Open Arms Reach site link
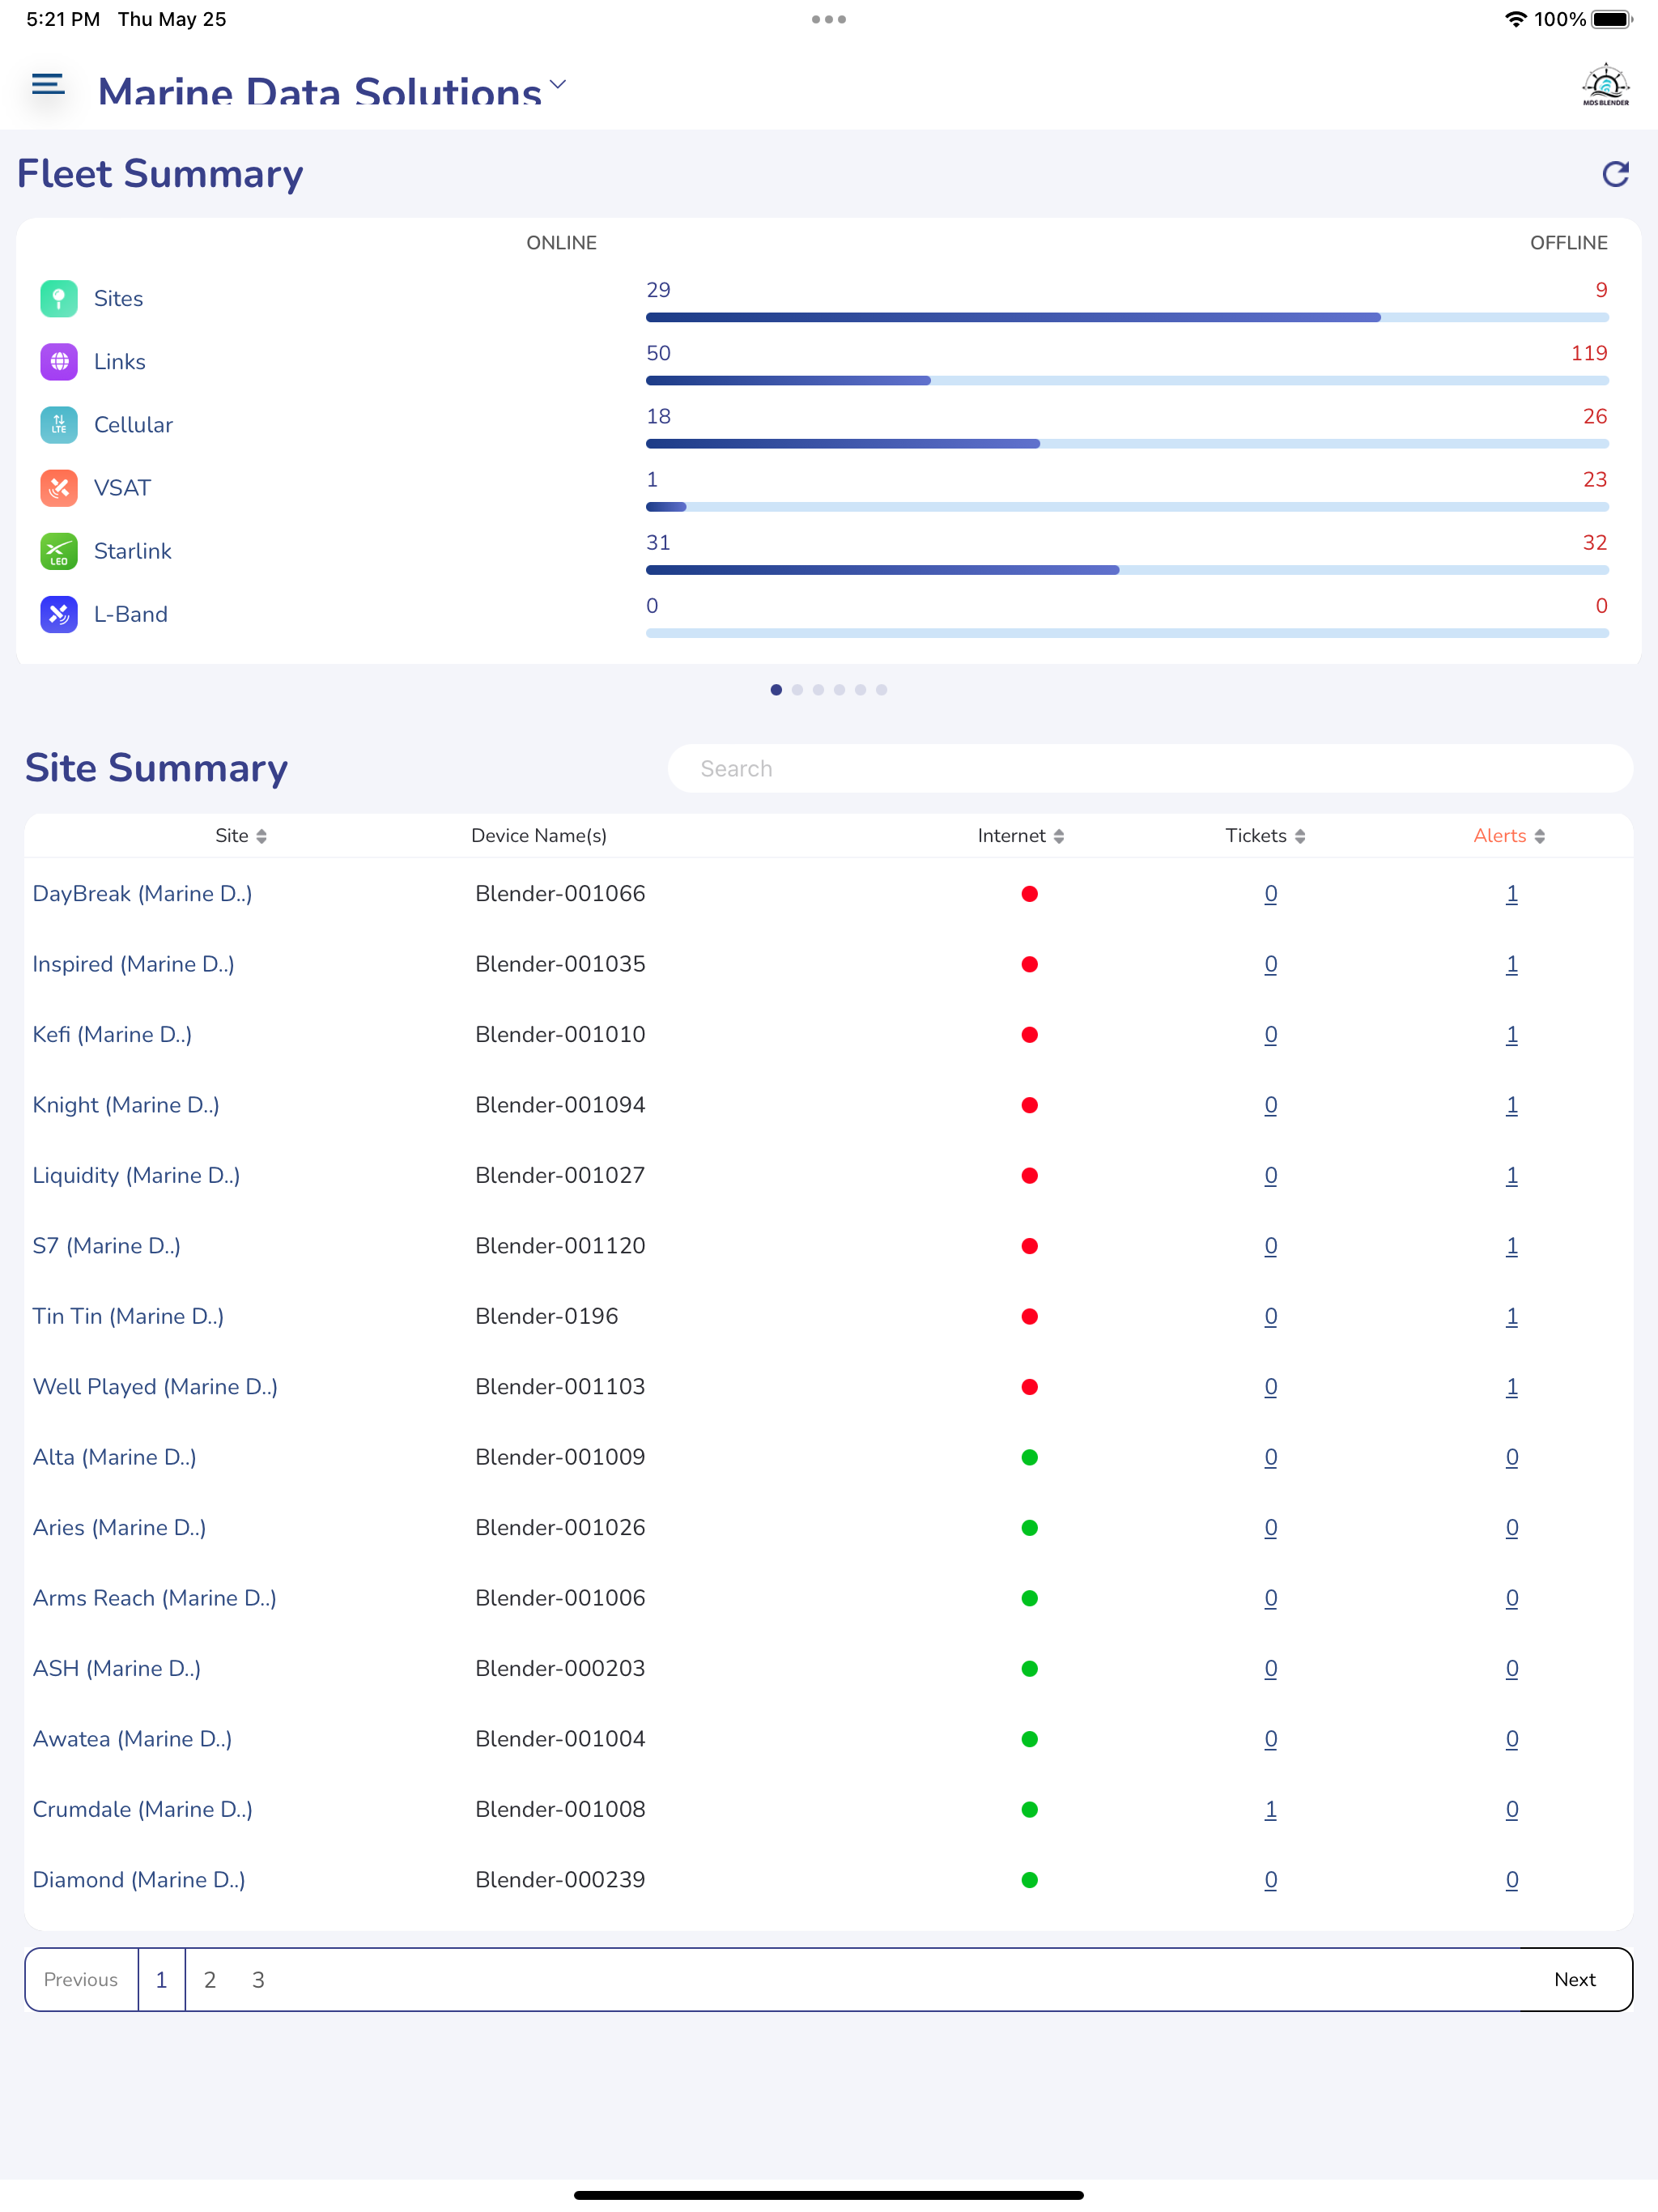Viewport: 1658px width, 2212px height. [x=154, y=1597]
